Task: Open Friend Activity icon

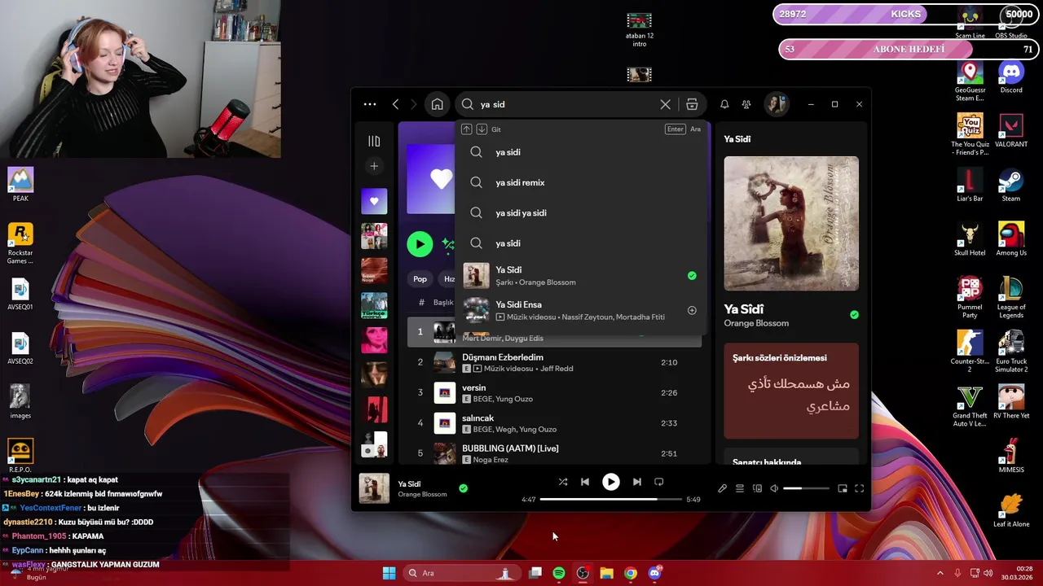Action: click(x=746, y=104)
